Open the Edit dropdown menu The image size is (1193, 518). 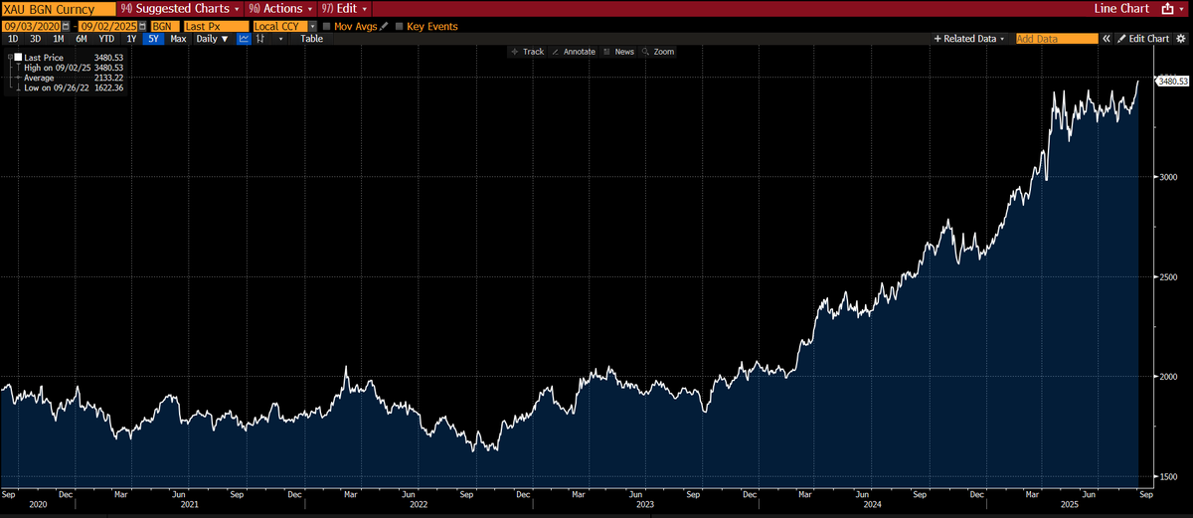click(345, 9)
